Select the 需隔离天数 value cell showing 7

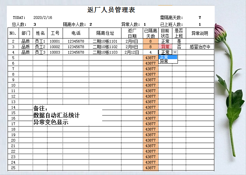coord(200,18)
